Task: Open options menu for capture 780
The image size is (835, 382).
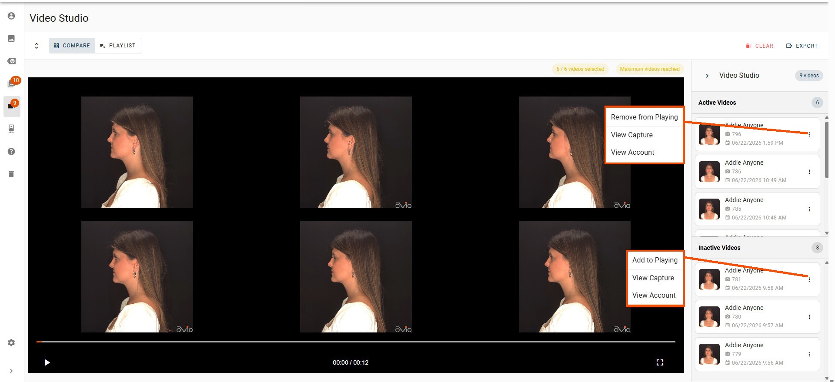Action: 809,317
